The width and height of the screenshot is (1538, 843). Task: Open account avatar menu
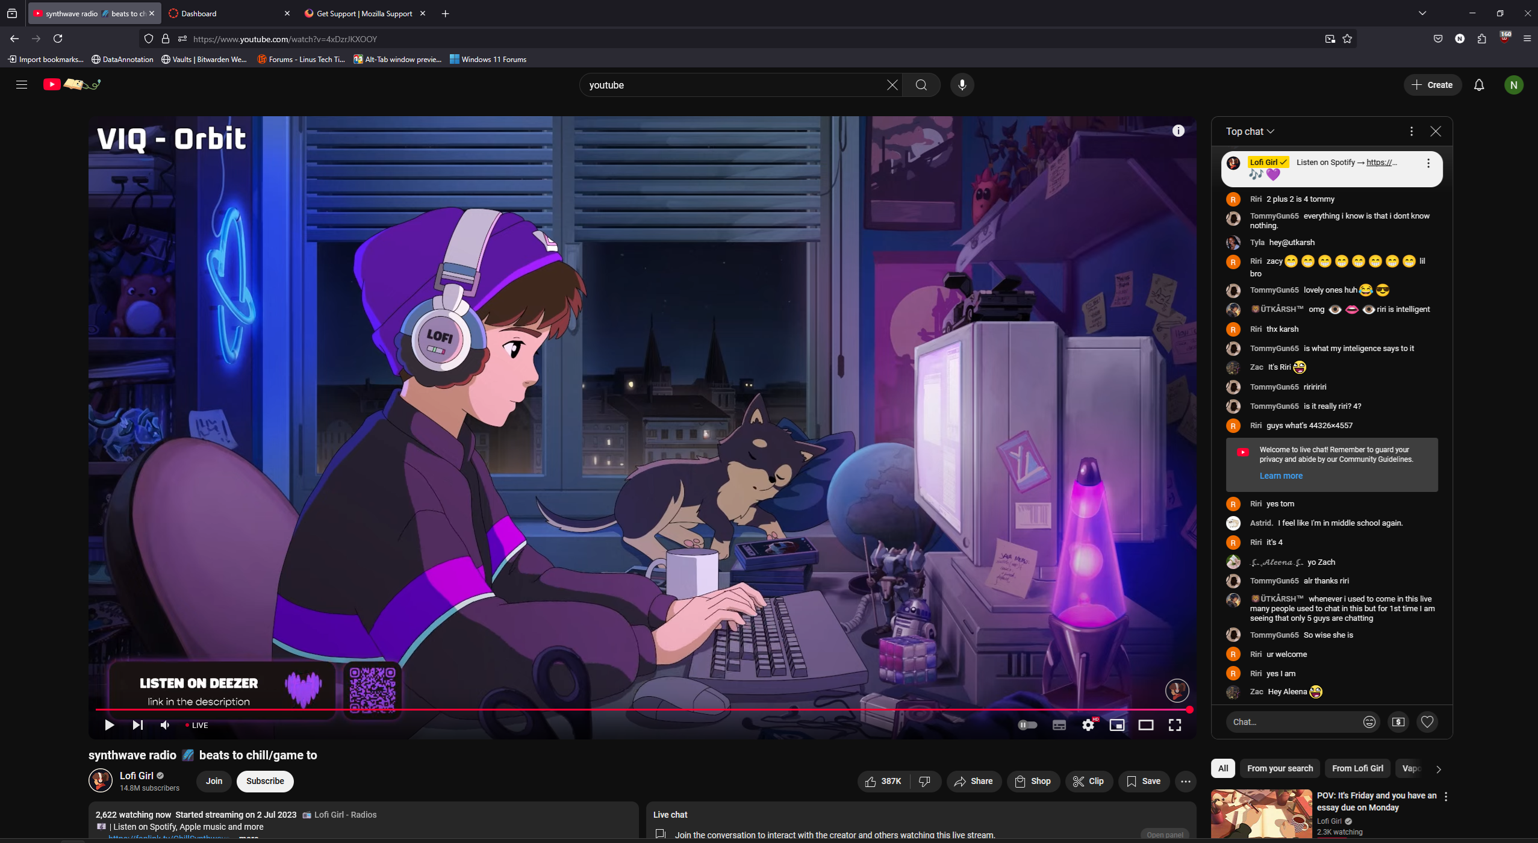tap(1513, 85)
